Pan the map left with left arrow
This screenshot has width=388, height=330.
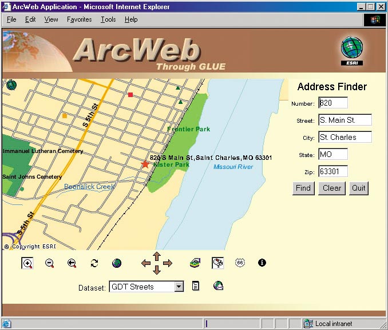click(146, 263)
